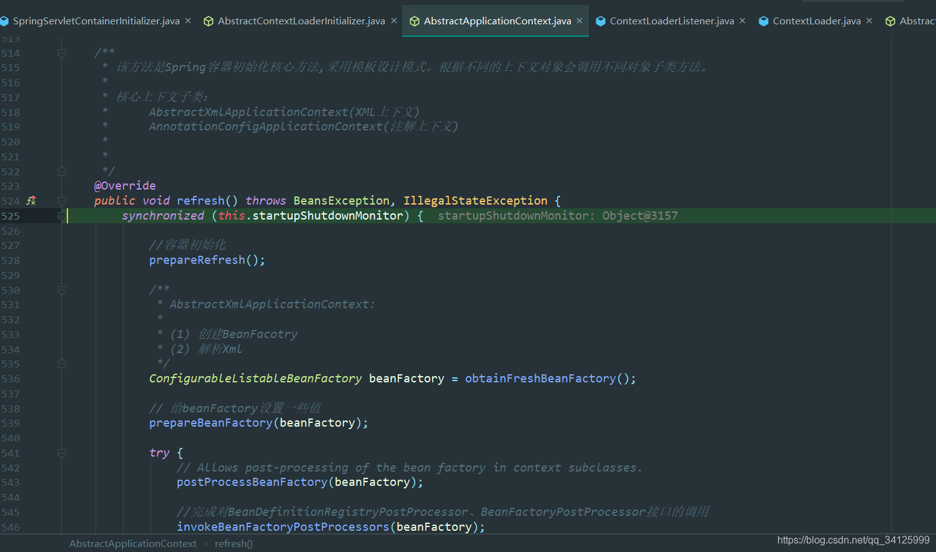The image size is (936, 552).
Task: Collapse the fold marker at line 535
Action: (x=62, y=364)
